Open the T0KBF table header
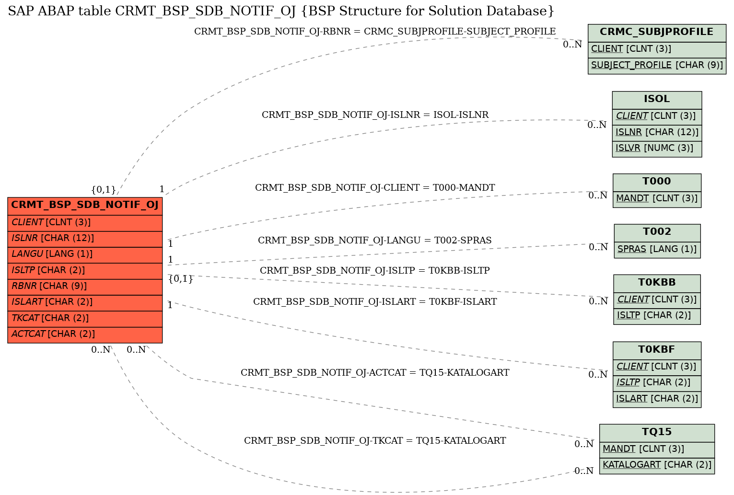734x495 pixels. click(x=657, y=350)
